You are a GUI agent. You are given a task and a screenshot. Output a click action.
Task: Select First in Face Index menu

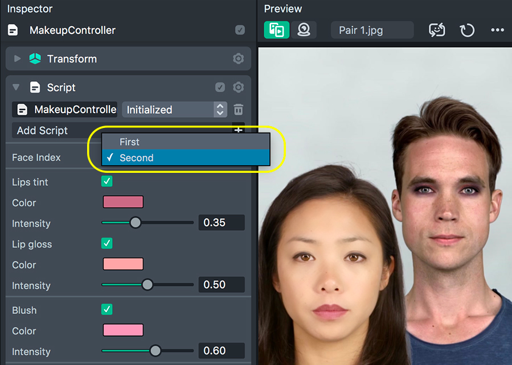pyautogui.click(x=185, y=142)
